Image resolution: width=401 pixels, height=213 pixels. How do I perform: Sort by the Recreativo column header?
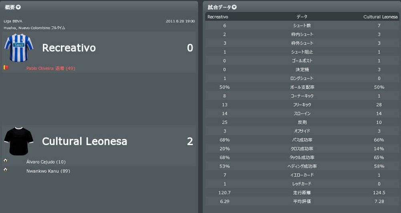(x=218, y=17)
